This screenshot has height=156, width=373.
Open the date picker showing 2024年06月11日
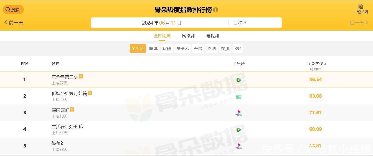tap(162, 23)
